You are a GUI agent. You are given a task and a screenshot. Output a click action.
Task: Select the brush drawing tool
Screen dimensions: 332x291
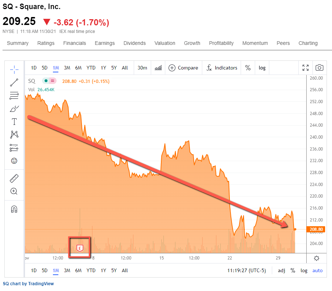14,109
